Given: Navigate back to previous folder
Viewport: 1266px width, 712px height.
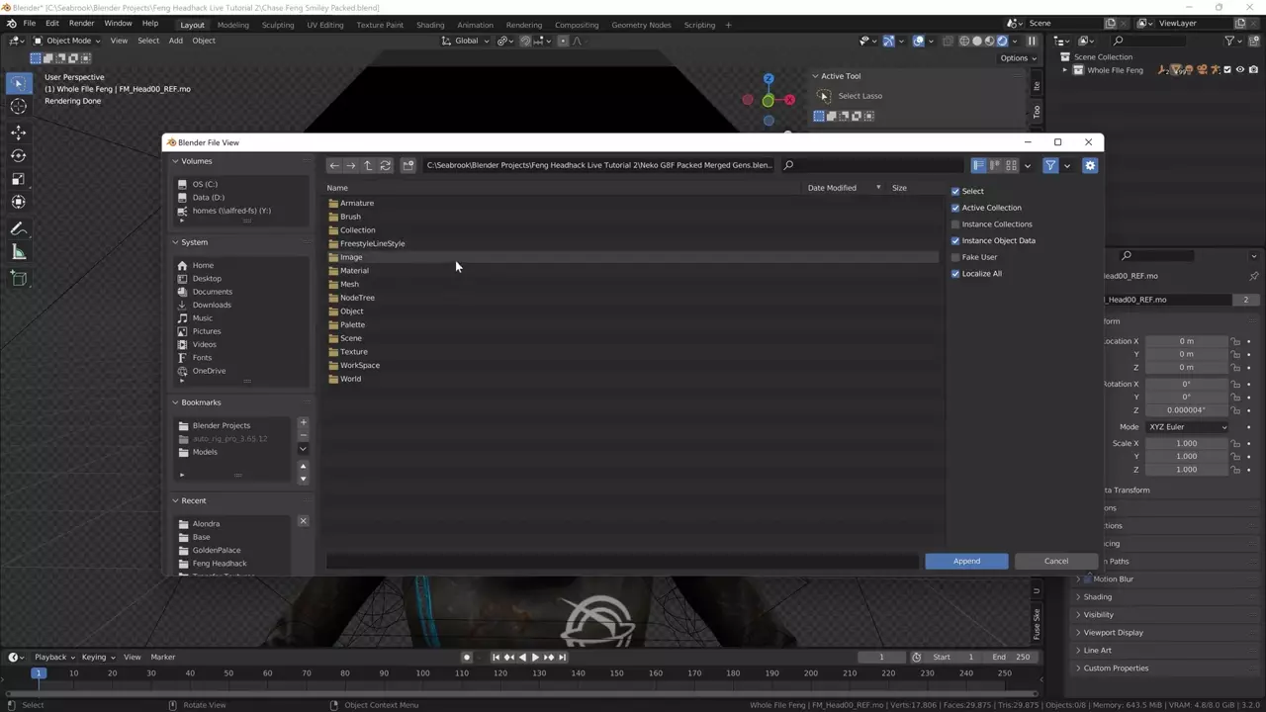Looking at the screenshot, I should click(334, 165).
